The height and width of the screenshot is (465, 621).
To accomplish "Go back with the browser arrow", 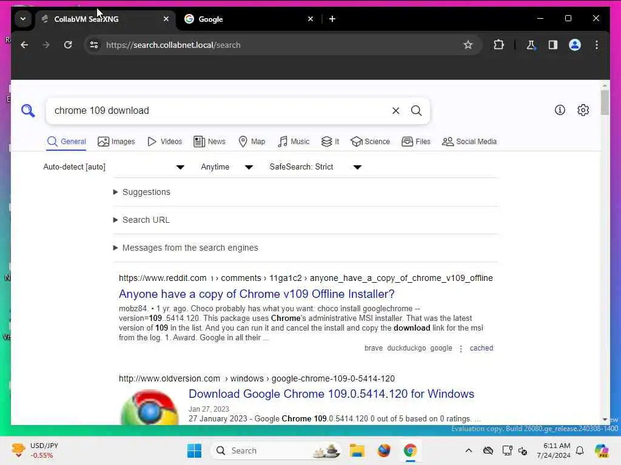I will pyautogui.click(x=24, y=45).
